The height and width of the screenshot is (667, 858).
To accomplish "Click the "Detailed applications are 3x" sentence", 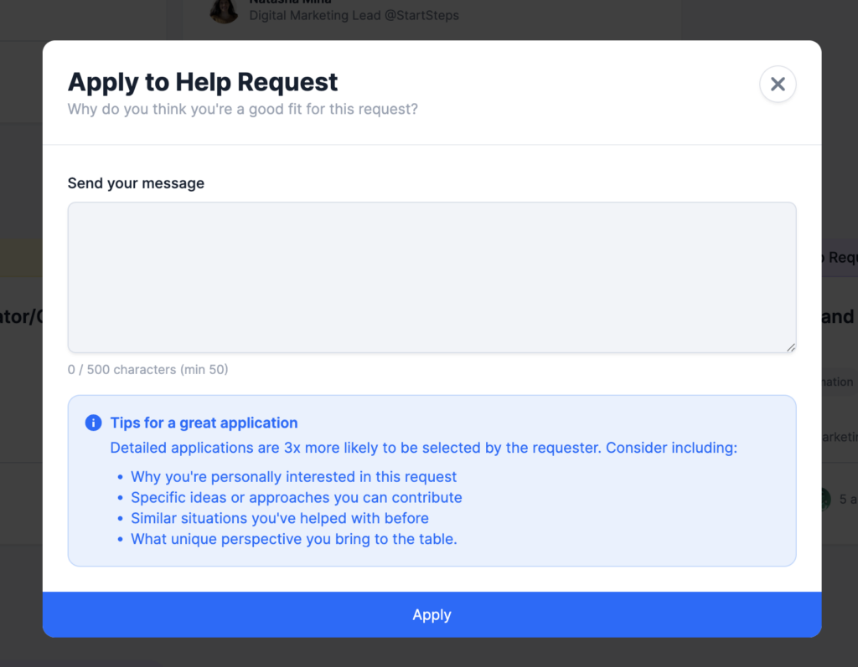I will pos(423,448).
